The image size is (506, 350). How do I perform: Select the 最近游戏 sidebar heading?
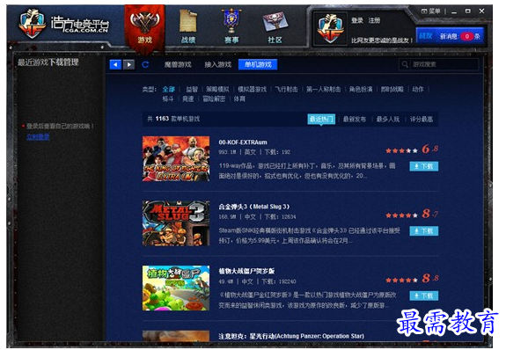point(33,62)
